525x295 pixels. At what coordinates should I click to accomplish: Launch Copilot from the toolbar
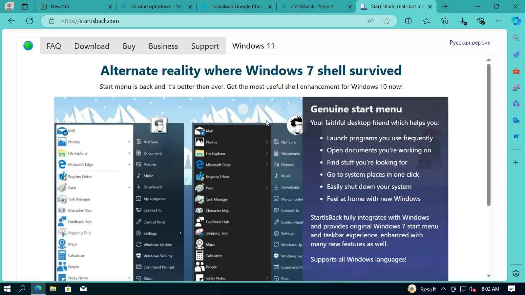516,21
